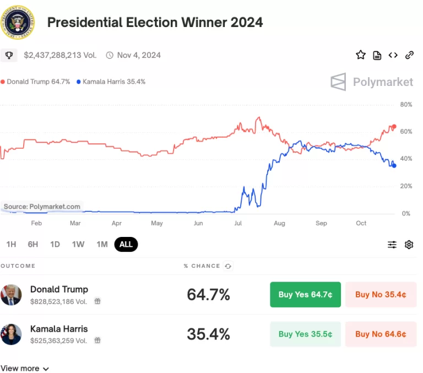Switch to the ALL time range
The width and height of the screenshot is (423, 373).
point(126,245)
